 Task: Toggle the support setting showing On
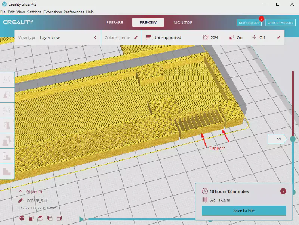click(x=235, y=38)
